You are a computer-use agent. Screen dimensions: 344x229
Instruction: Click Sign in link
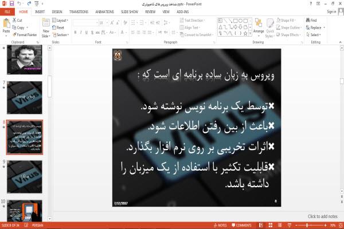[331, 11]
